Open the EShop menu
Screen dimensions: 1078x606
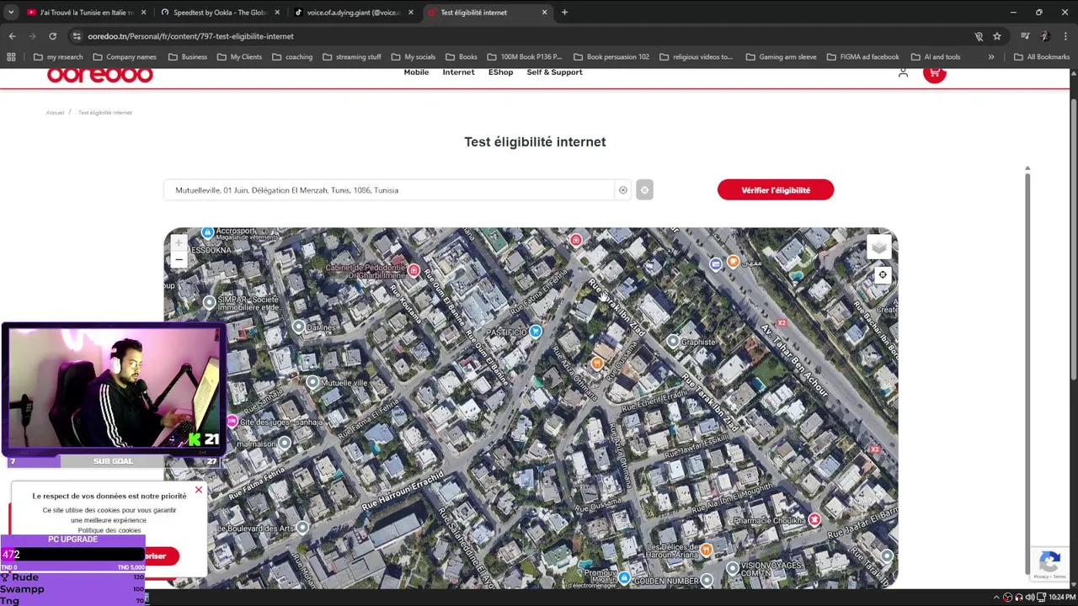point(500,72)
